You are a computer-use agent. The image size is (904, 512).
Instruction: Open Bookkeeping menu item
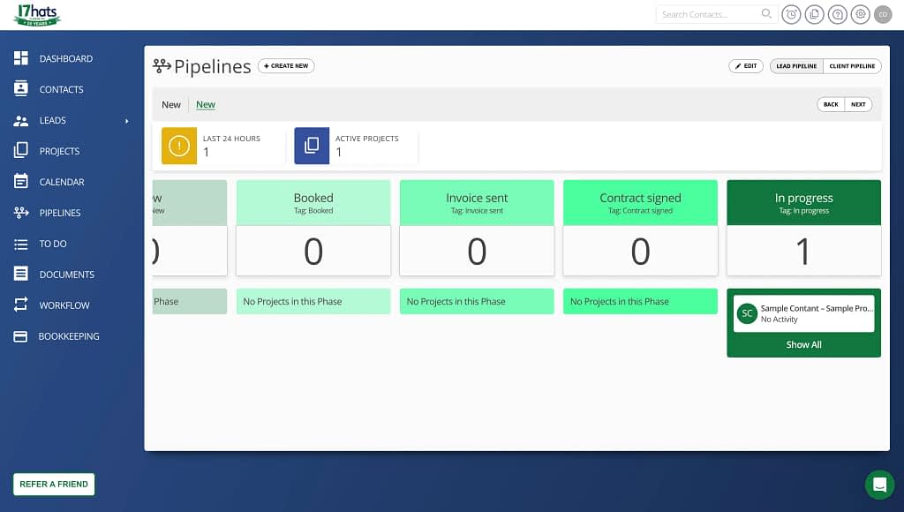point(69,336)
